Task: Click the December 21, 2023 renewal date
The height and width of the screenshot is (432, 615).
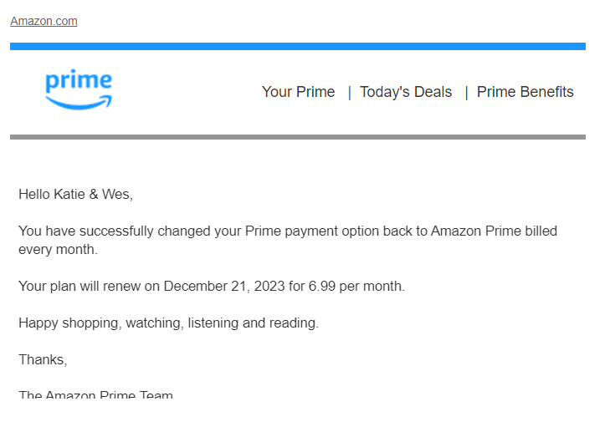Action: (224, 287)
